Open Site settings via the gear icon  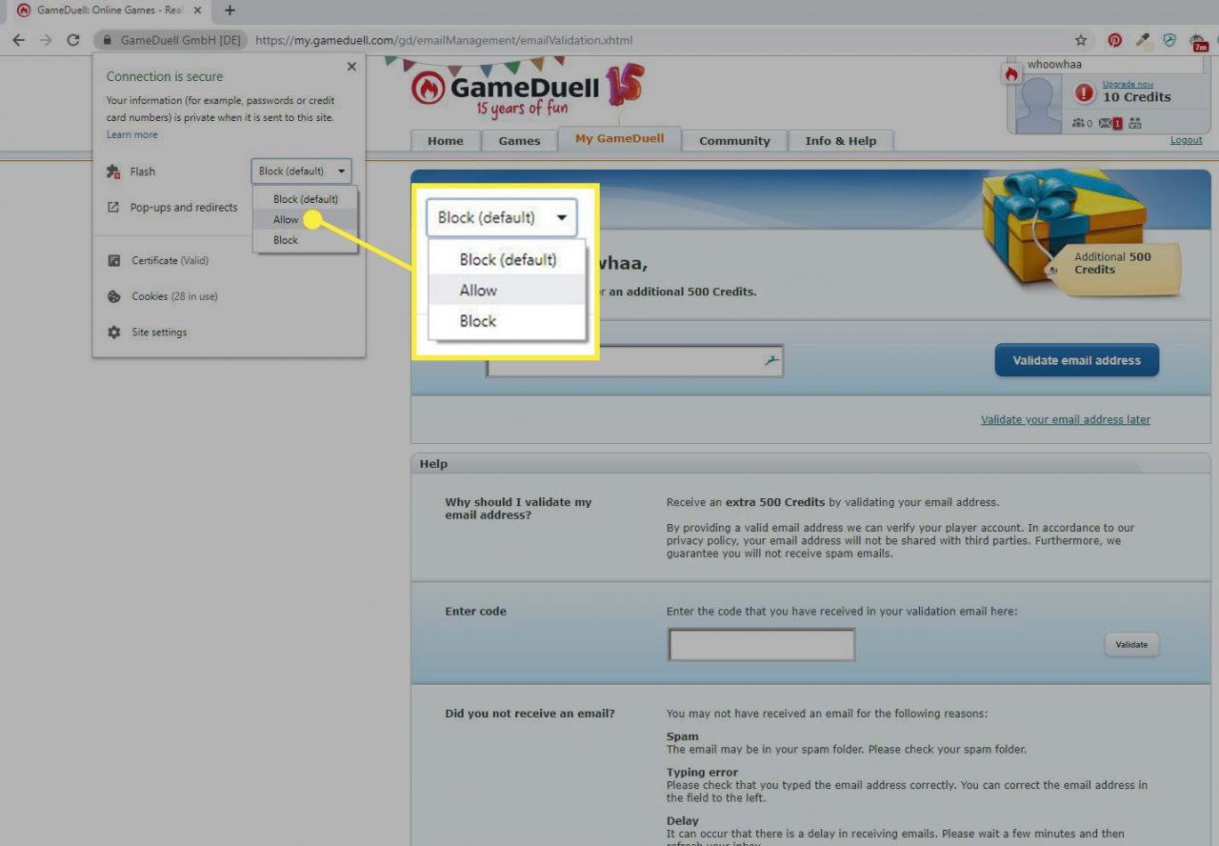tap(113, 332)
